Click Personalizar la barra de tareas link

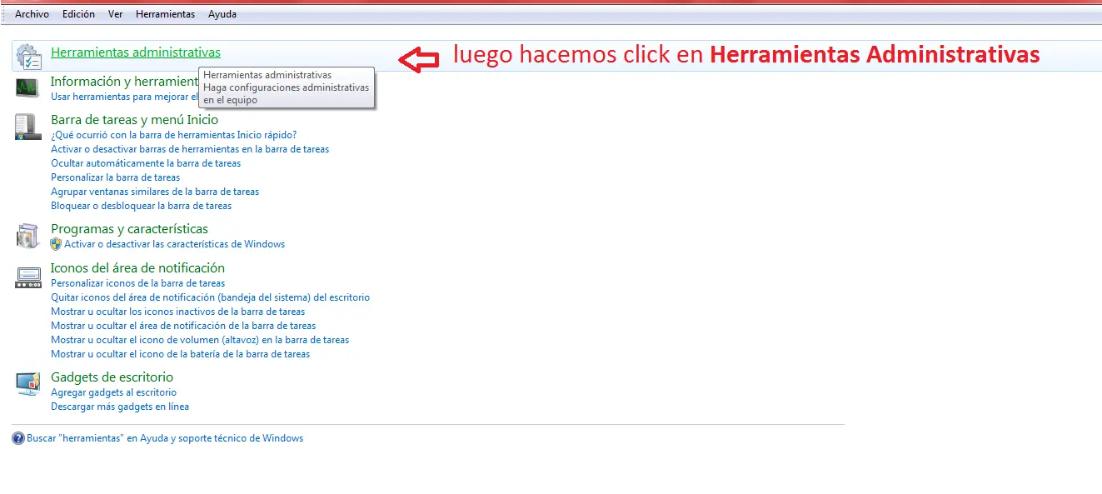[x=116, y=177]
